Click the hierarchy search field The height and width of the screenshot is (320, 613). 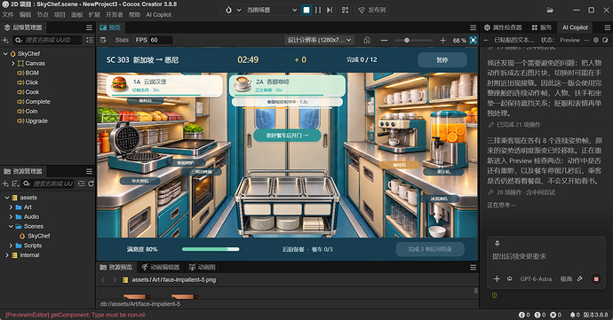coord(48,40)
